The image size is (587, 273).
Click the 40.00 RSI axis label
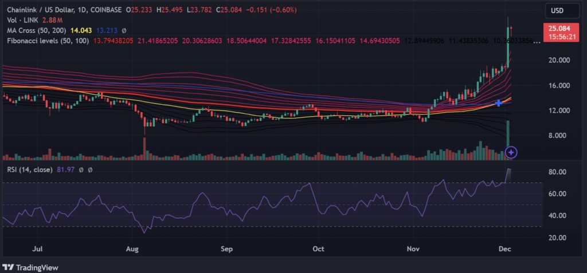pyautogui.click(x=557, y=215)
